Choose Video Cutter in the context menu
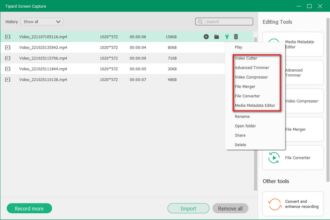The height and width of the screenshot is (220, 330). tap(246, 58)
